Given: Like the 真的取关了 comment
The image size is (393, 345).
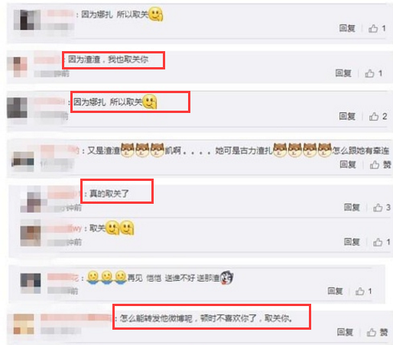Looking at the screenshot, I should point(378,208).
